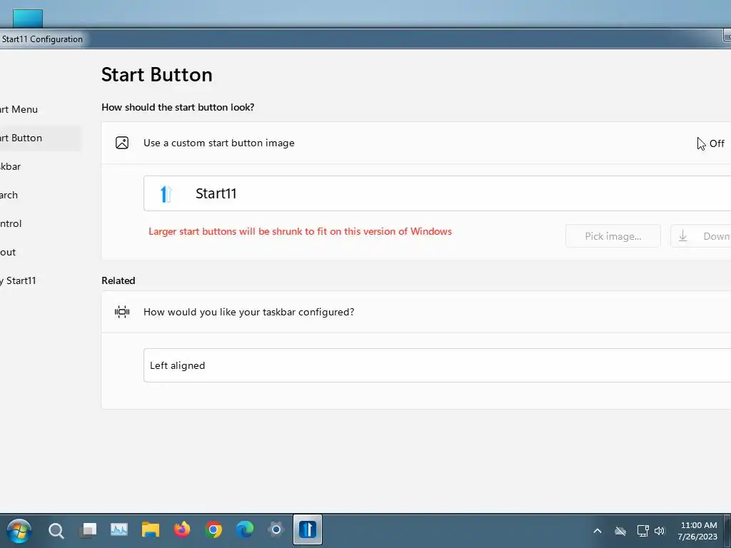Image resolution: width=731 pixels, height=548 pixels.
Task: Click the Pick image... button
Action: (x=613, y=236)
